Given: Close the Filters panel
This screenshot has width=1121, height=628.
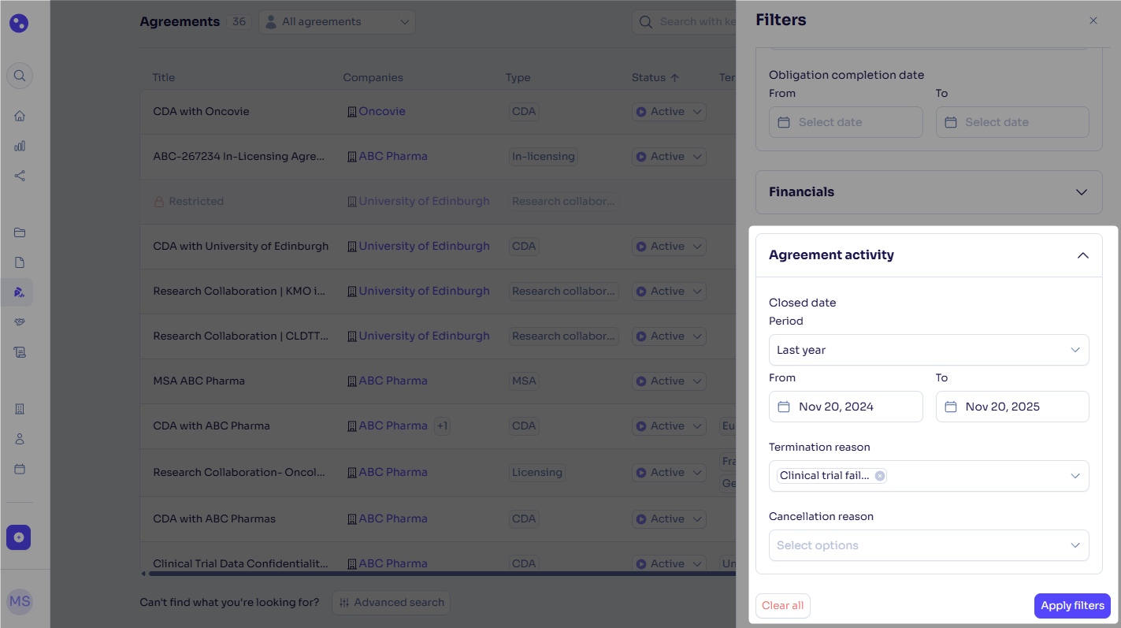Looking at the screenshot, I should 1093,20.
